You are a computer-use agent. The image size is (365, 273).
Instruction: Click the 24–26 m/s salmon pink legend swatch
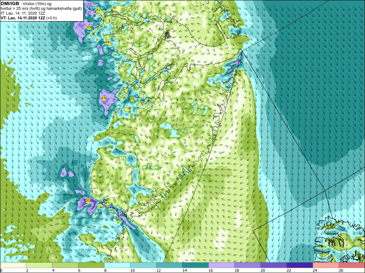pyautogui.click(x=326, y=265)
